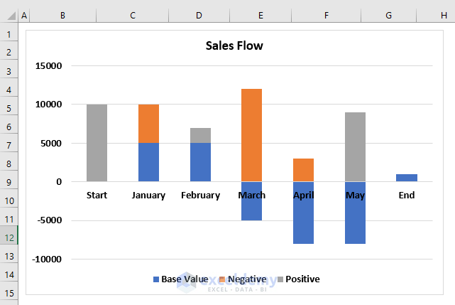Select column E header
This screenshot has height=305, width=455.
pos(261,15)
